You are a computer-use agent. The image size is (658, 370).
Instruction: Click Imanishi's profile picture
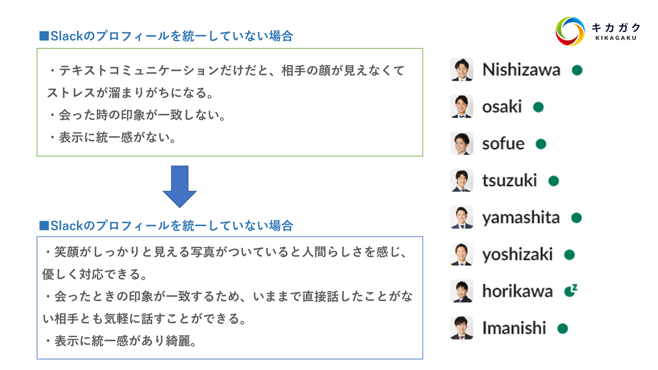462,328
